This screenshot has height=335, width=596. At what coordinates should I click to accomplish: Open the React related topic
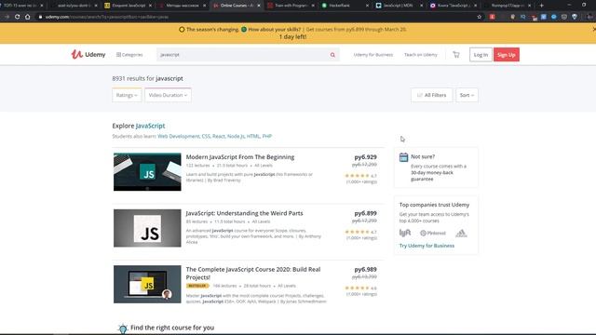(x=219, y=136)
